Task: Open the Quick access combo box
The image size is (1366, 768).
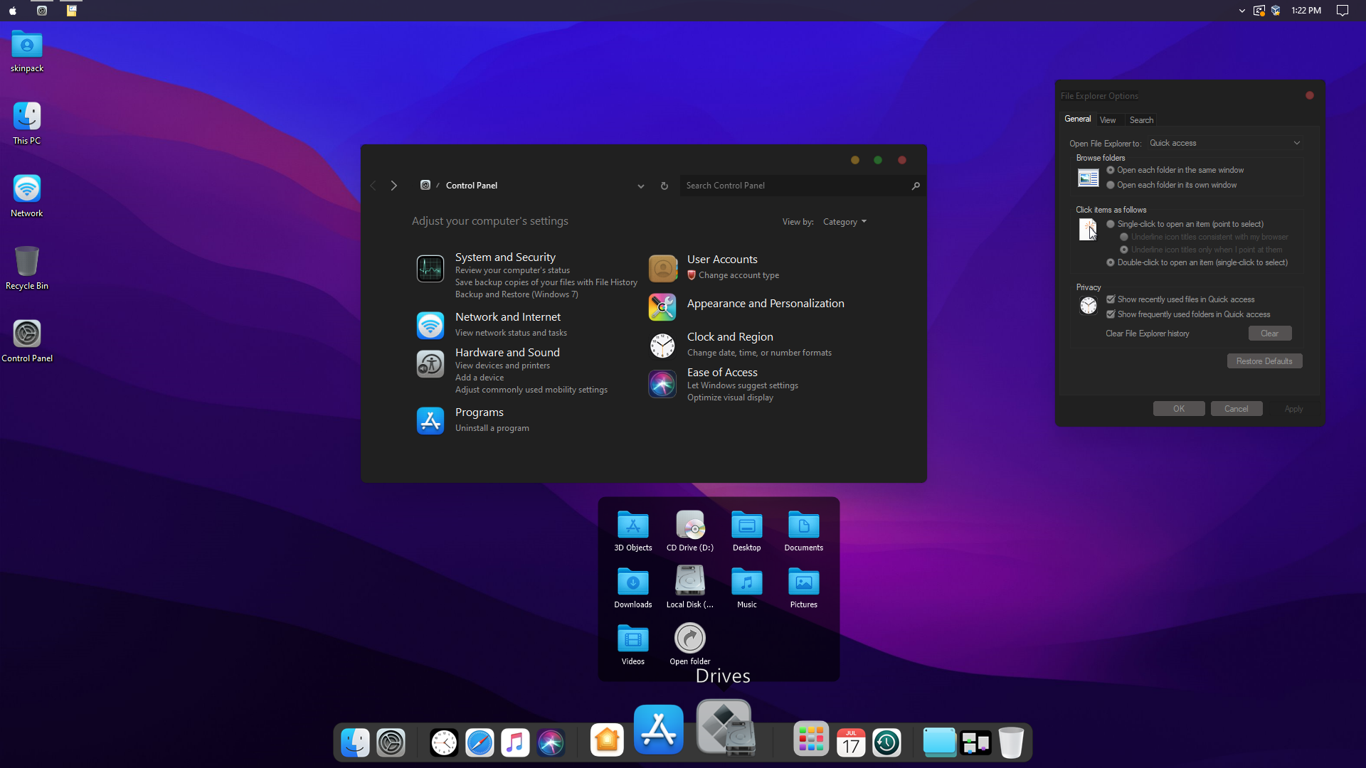Action: point(1224,143)
